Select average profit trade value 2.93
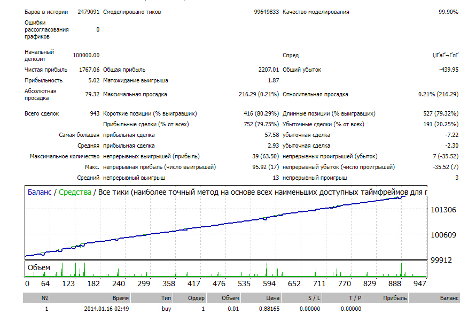The image size is (476, 314). [x=273, y=145]
